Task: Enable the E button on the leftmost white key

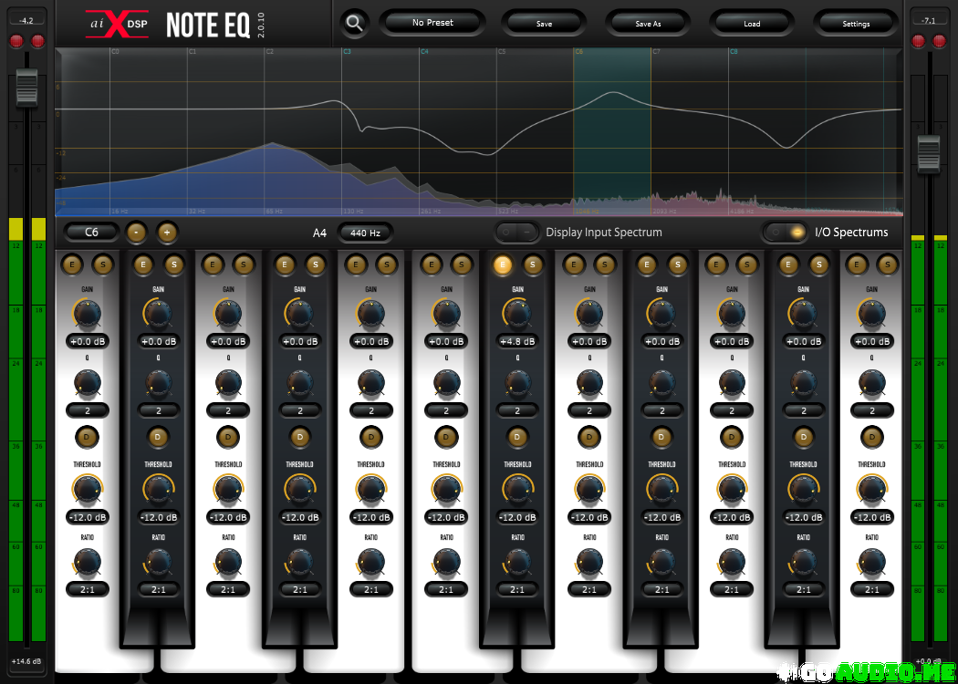Action: [72, 264]
